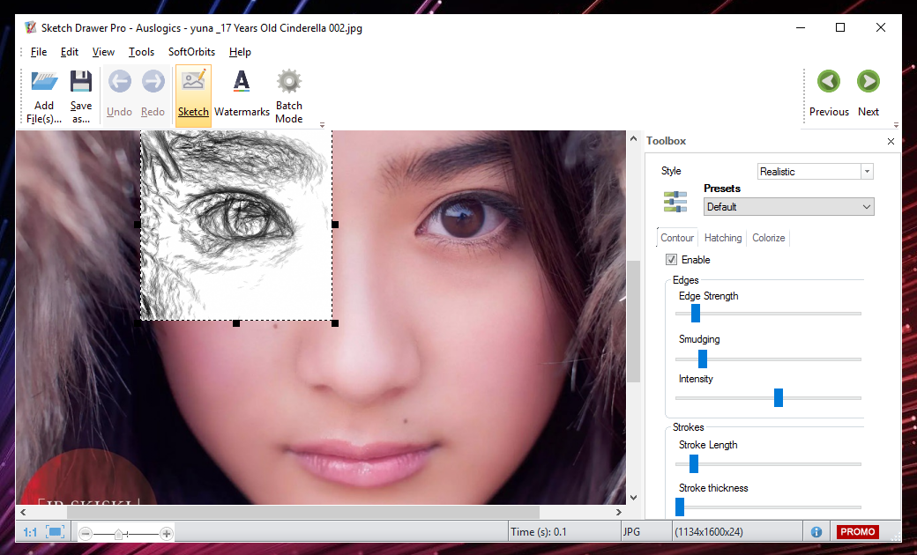Open the View menu
The width and height of the screenshot is (917, 555).
(x=103, y=52)
